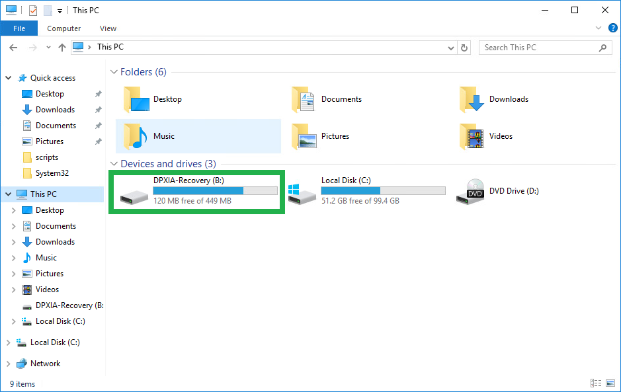Screen dimensions: 621x392
Task: Select scripts folder in Quick access
Action: coord(47,157)
